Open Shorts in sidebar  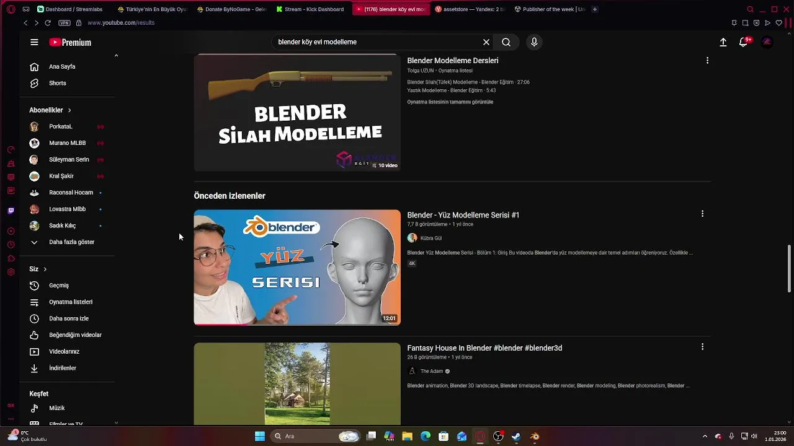pyautogui.click(x=67, y=83)
